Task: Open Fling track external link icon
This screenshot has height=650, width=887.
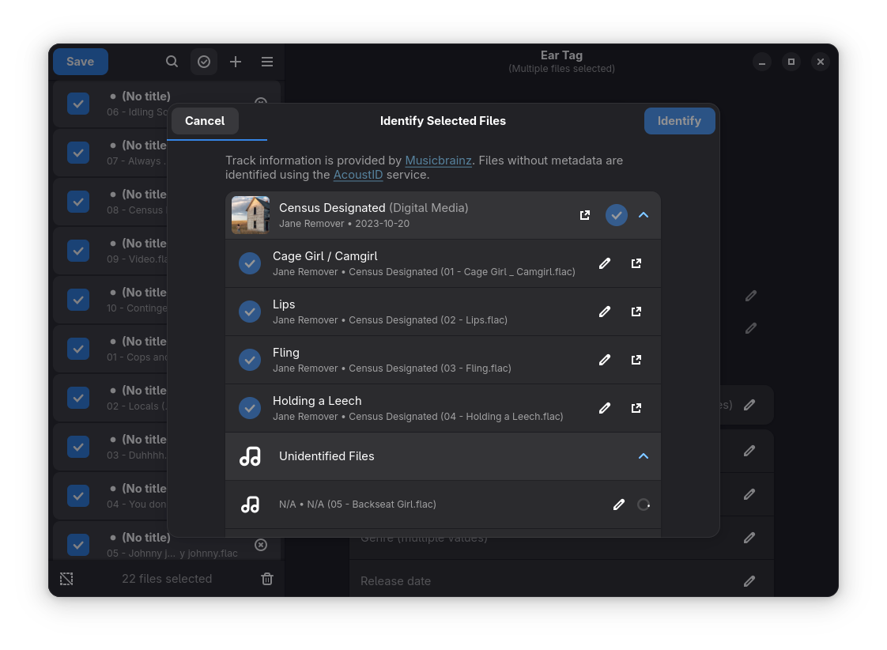Action: pyautogui.click(x=636, y=360)
